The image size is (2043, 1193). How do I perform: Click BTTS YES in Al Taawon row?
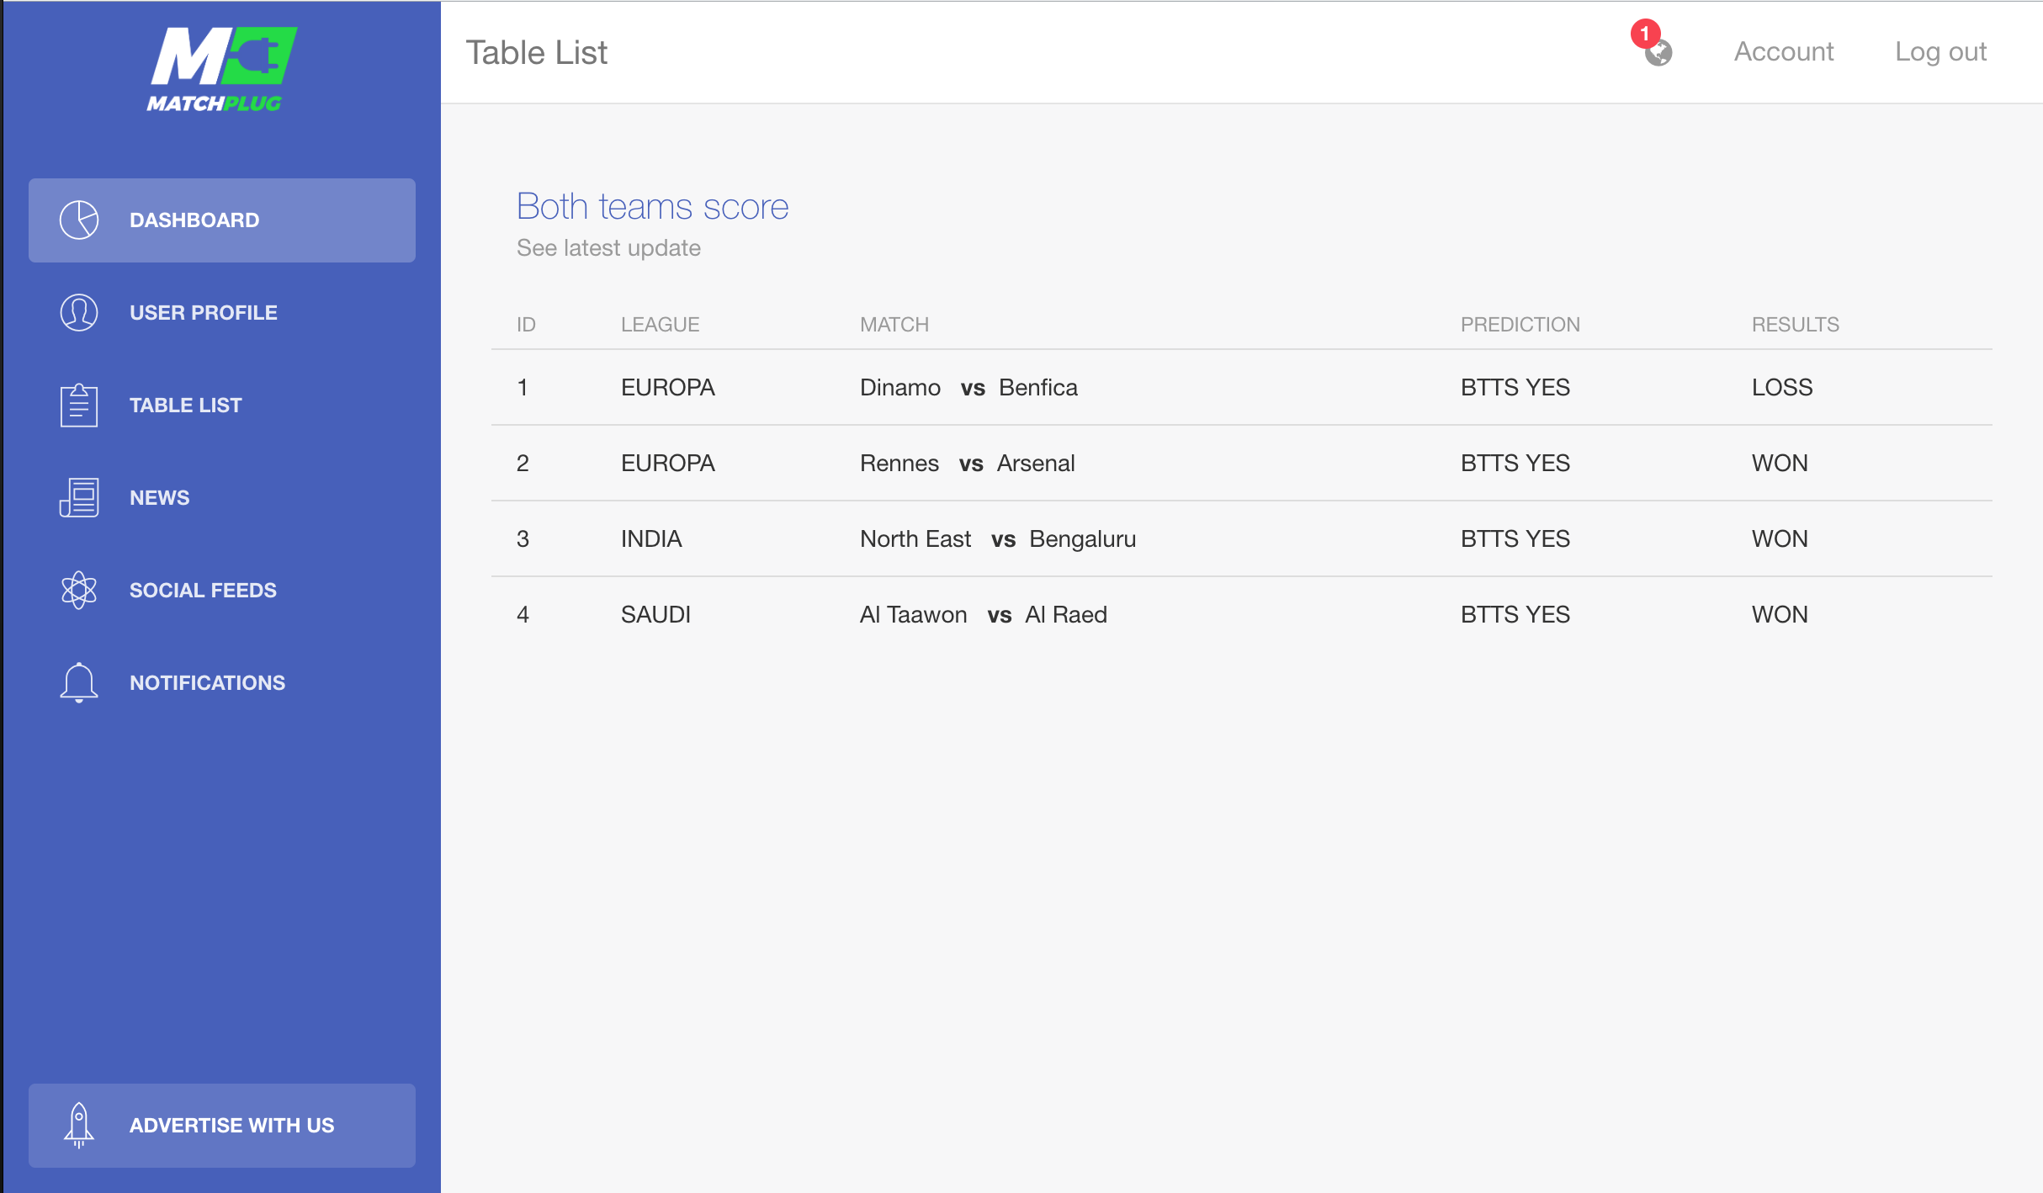click(1515, 615)
